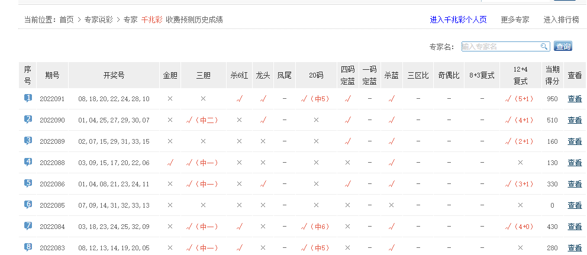587x255 pixels.
Task: Click the 查询 search button
Action: click(563, 47)
